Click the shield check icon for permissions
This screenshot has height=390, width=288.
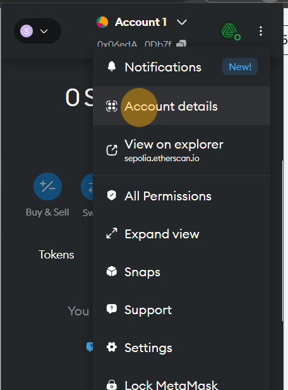[x=112, y=195]
